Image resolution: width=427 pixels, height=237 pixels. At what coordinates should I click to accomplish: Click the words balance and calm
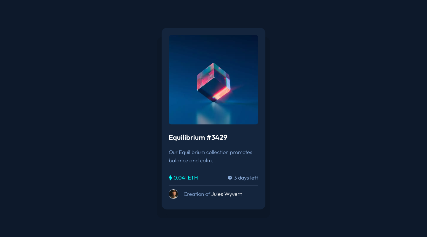tap(191, 161)
